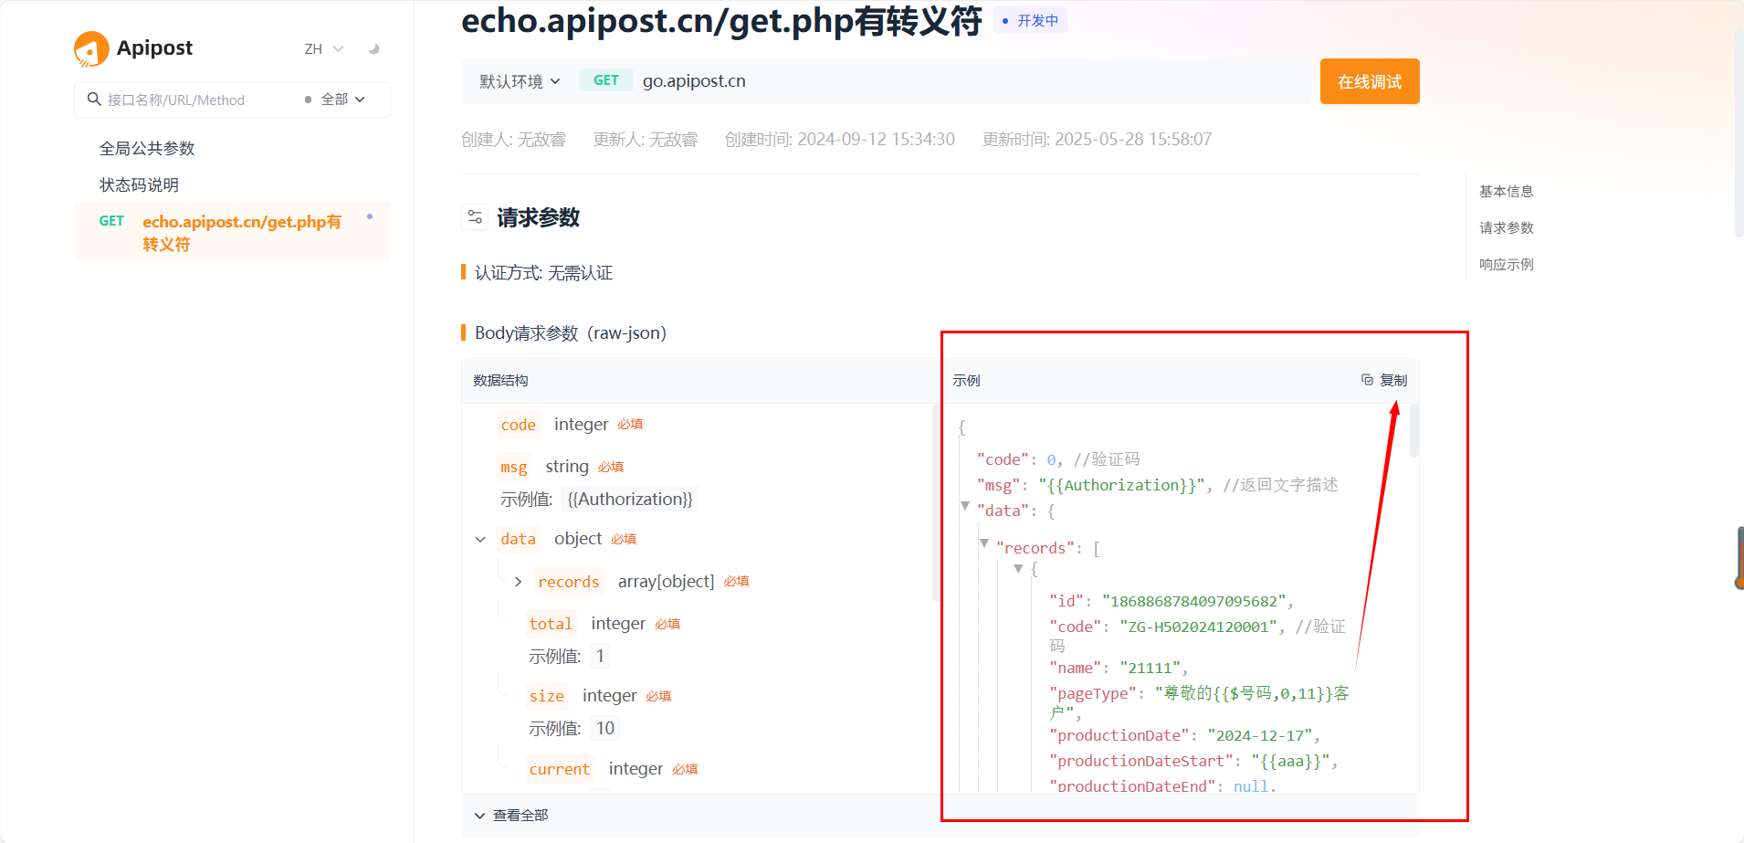Screen dimensions: 1744x843
Task: Click the code field name tag
Action: coord(518,425)
